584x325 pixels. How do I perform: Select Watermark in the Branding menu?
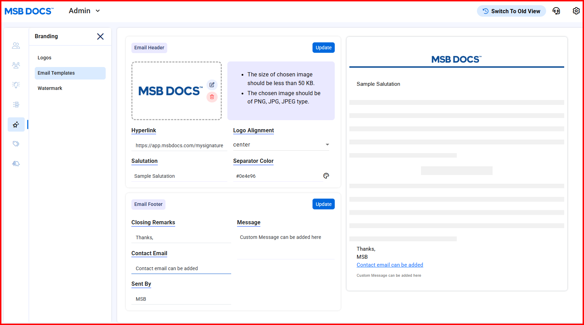click(50, 88)
